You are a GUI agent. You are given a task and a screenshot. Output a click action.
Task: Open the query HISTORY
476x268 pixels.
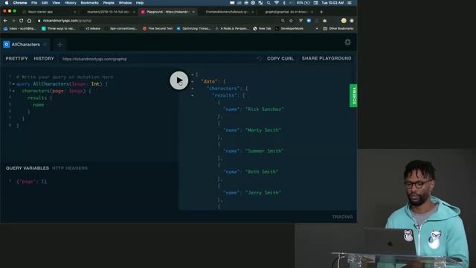pos(44,59)
